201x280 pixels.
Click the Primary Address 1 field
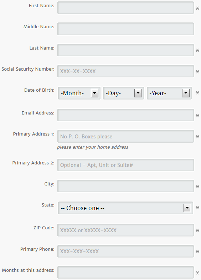[x=125, y=136]
